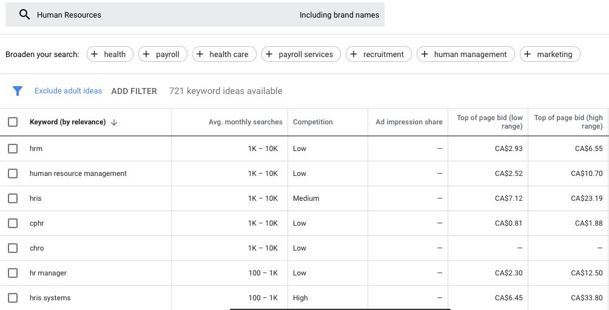
Task: Click the cphr keyword text
Action: pyautogui.click(x=36, y=223)
